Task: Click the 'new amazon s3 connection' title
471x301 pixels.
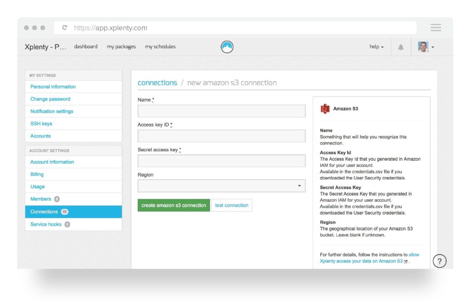Action: click(232, 83)
